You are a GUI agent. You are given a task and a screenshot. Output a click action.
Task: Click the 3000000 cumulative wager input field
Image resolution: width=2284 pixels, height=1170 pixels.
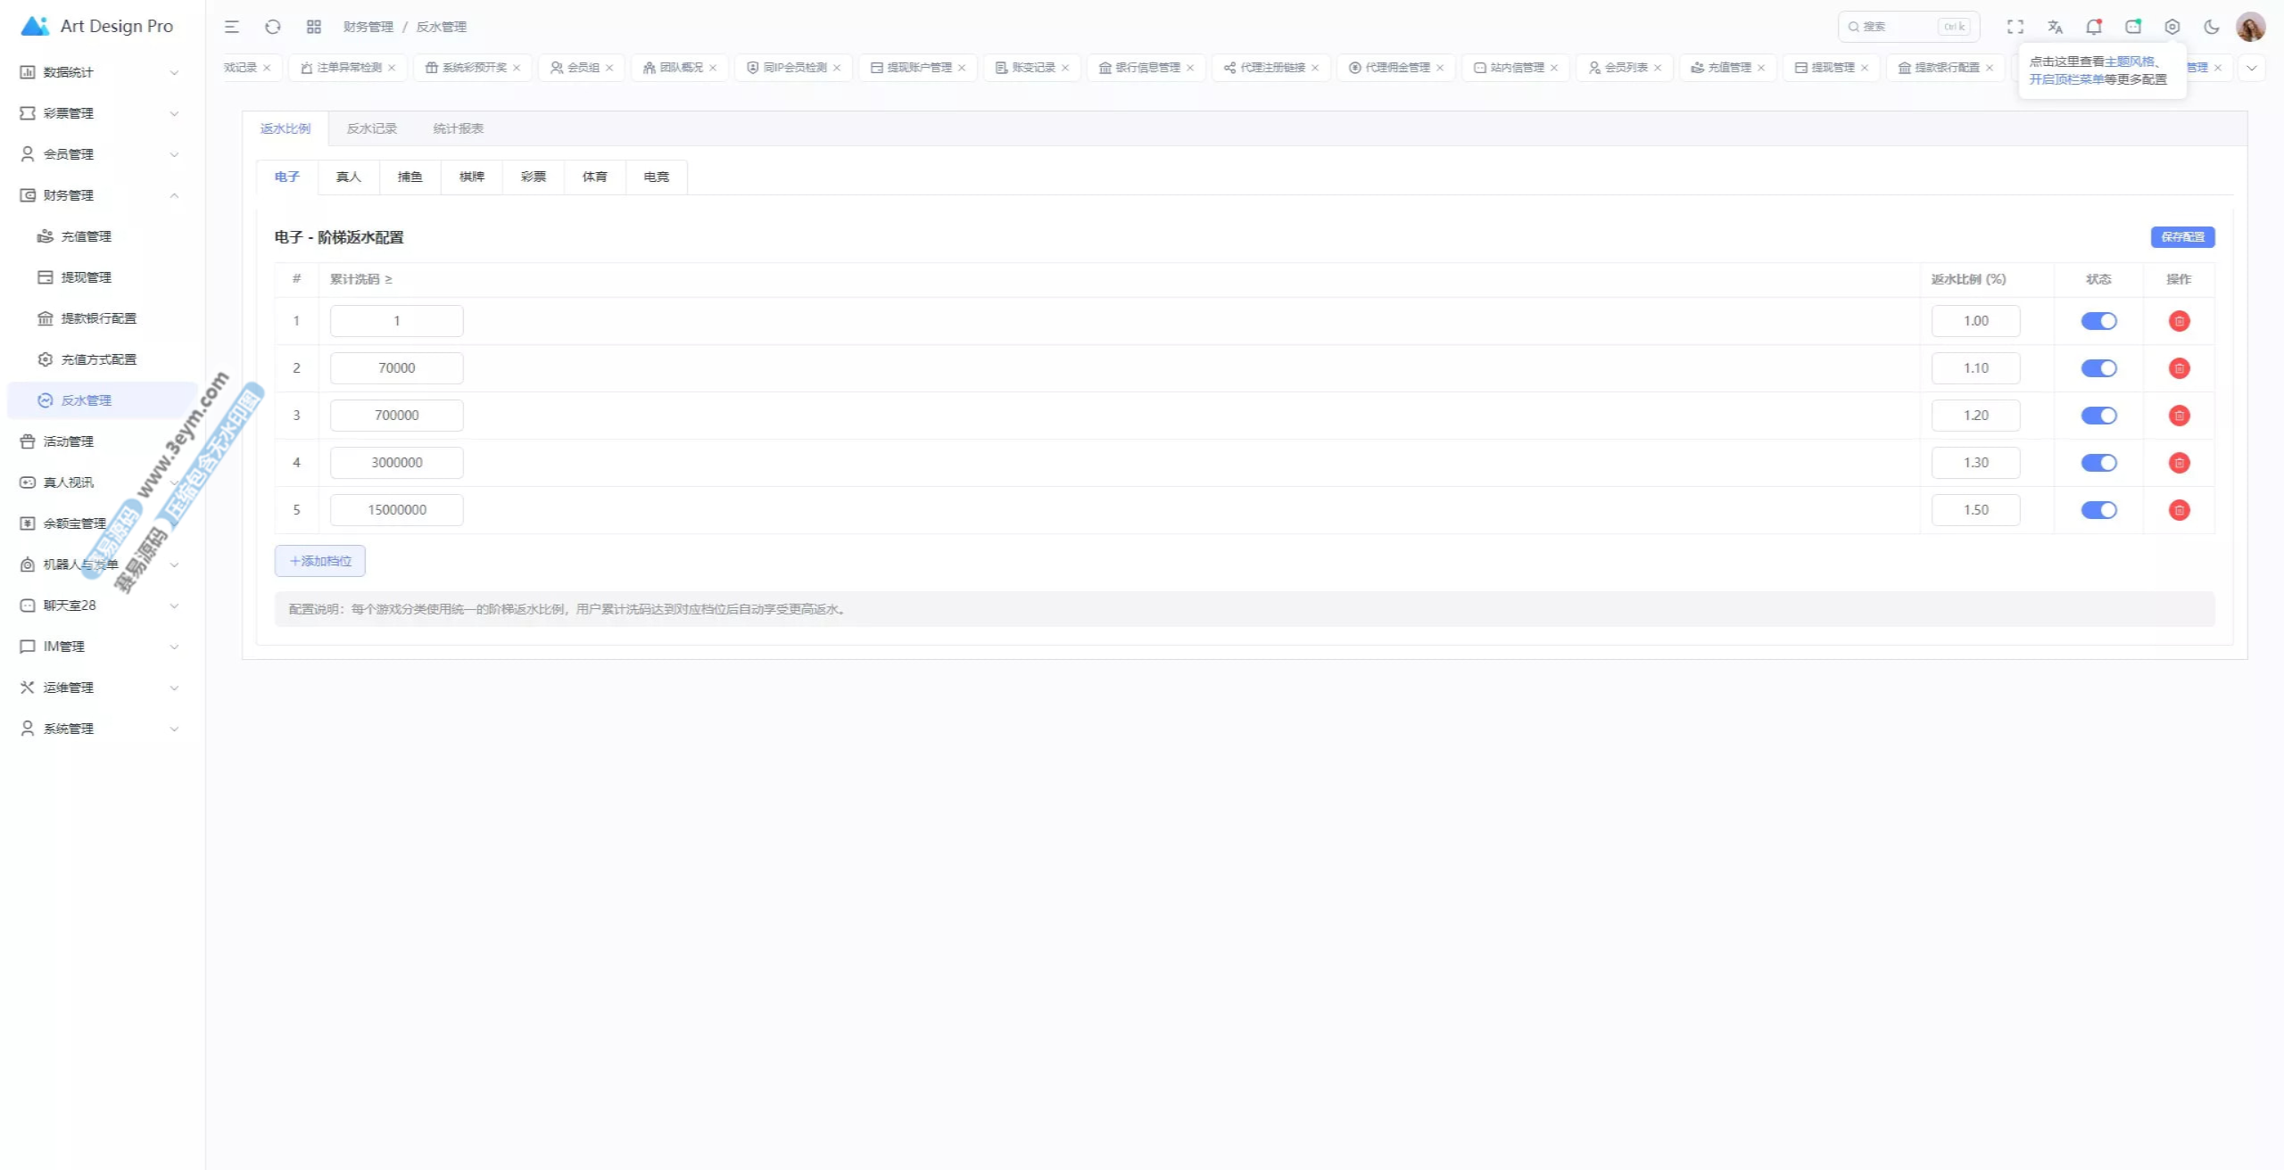pos(397,463)
